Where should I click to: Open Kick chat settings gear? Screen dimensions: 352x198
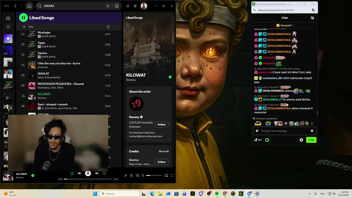[301, 140]
